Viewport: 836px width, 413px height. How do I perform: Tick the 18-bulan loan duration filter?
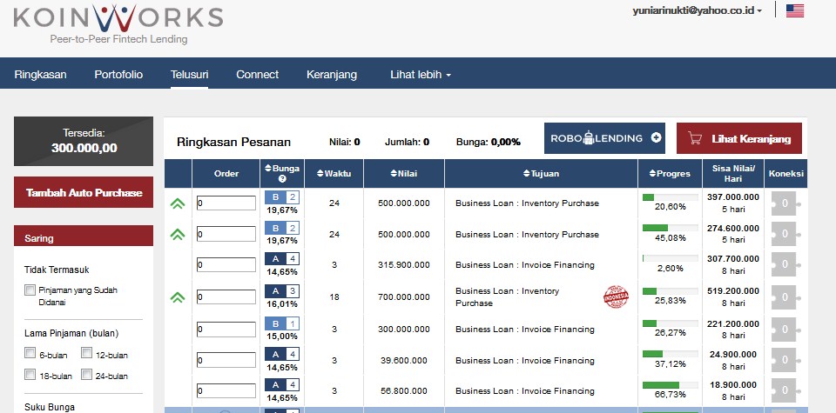pos(30,375)
